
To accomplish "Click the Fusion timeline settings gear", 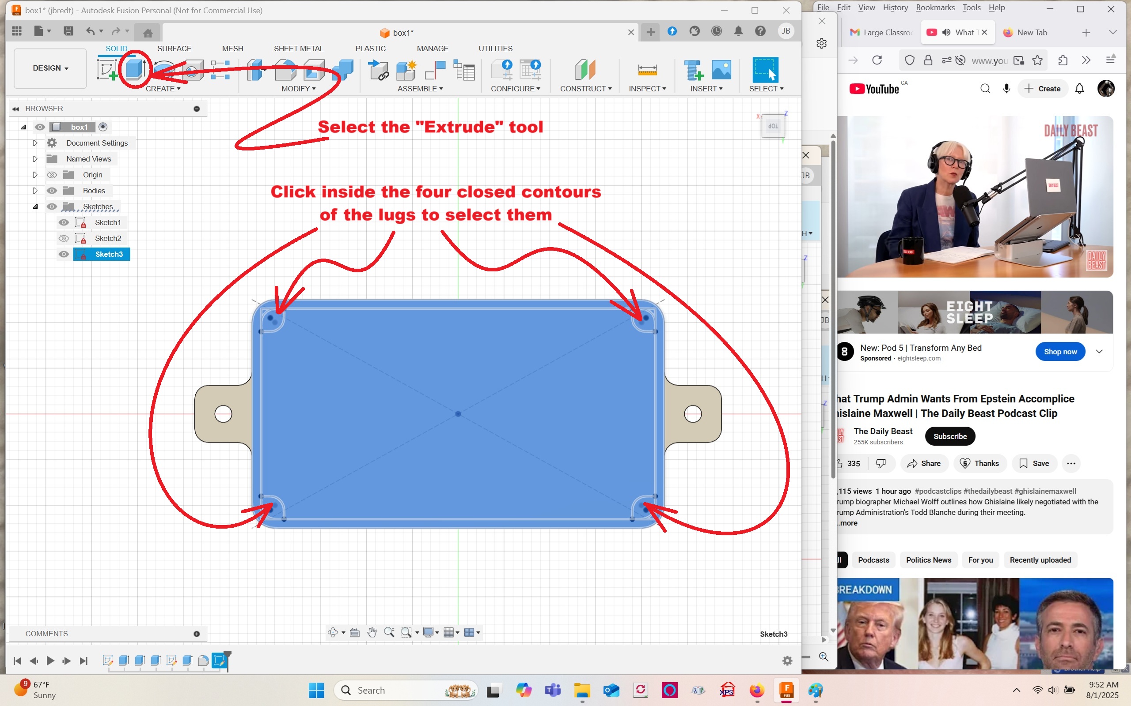I will click(x=787, y=661).
